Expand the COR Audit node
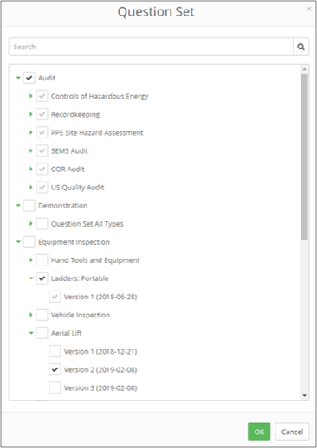The width and height of the screenshot is (317, 448). point(31,169)
